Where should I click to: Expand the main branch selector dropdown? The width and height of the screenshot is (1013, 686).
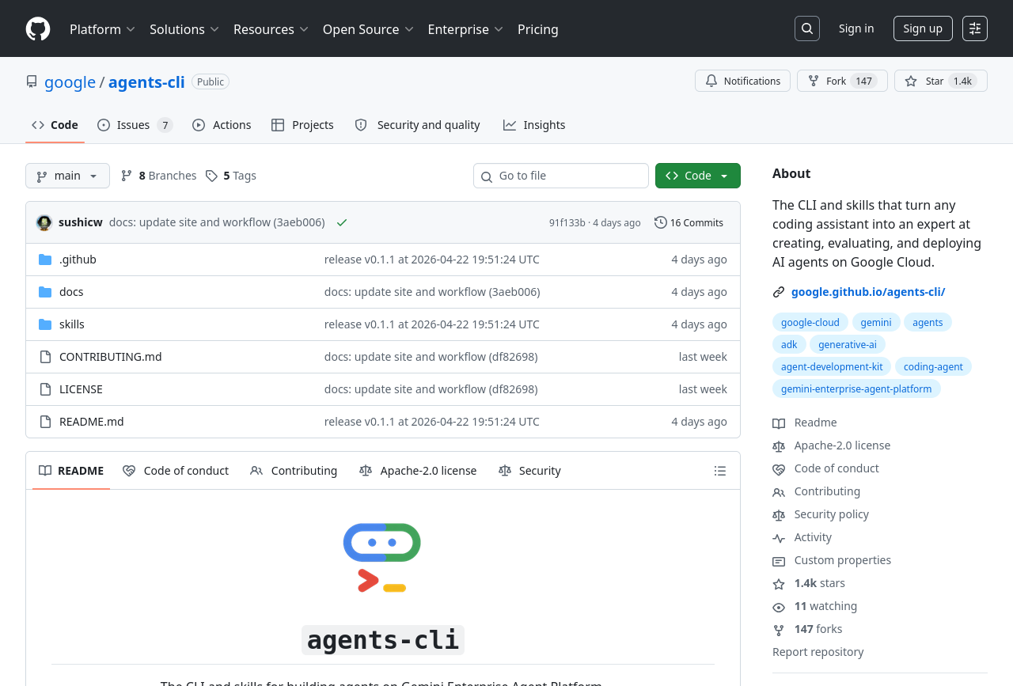pyautogui.click(x=67, y=176)
